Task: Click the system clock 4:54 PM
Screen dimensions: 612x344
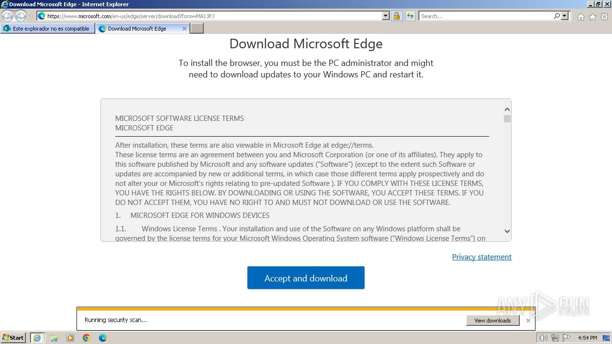Action: pyautogui.click(x=587, y=338)
